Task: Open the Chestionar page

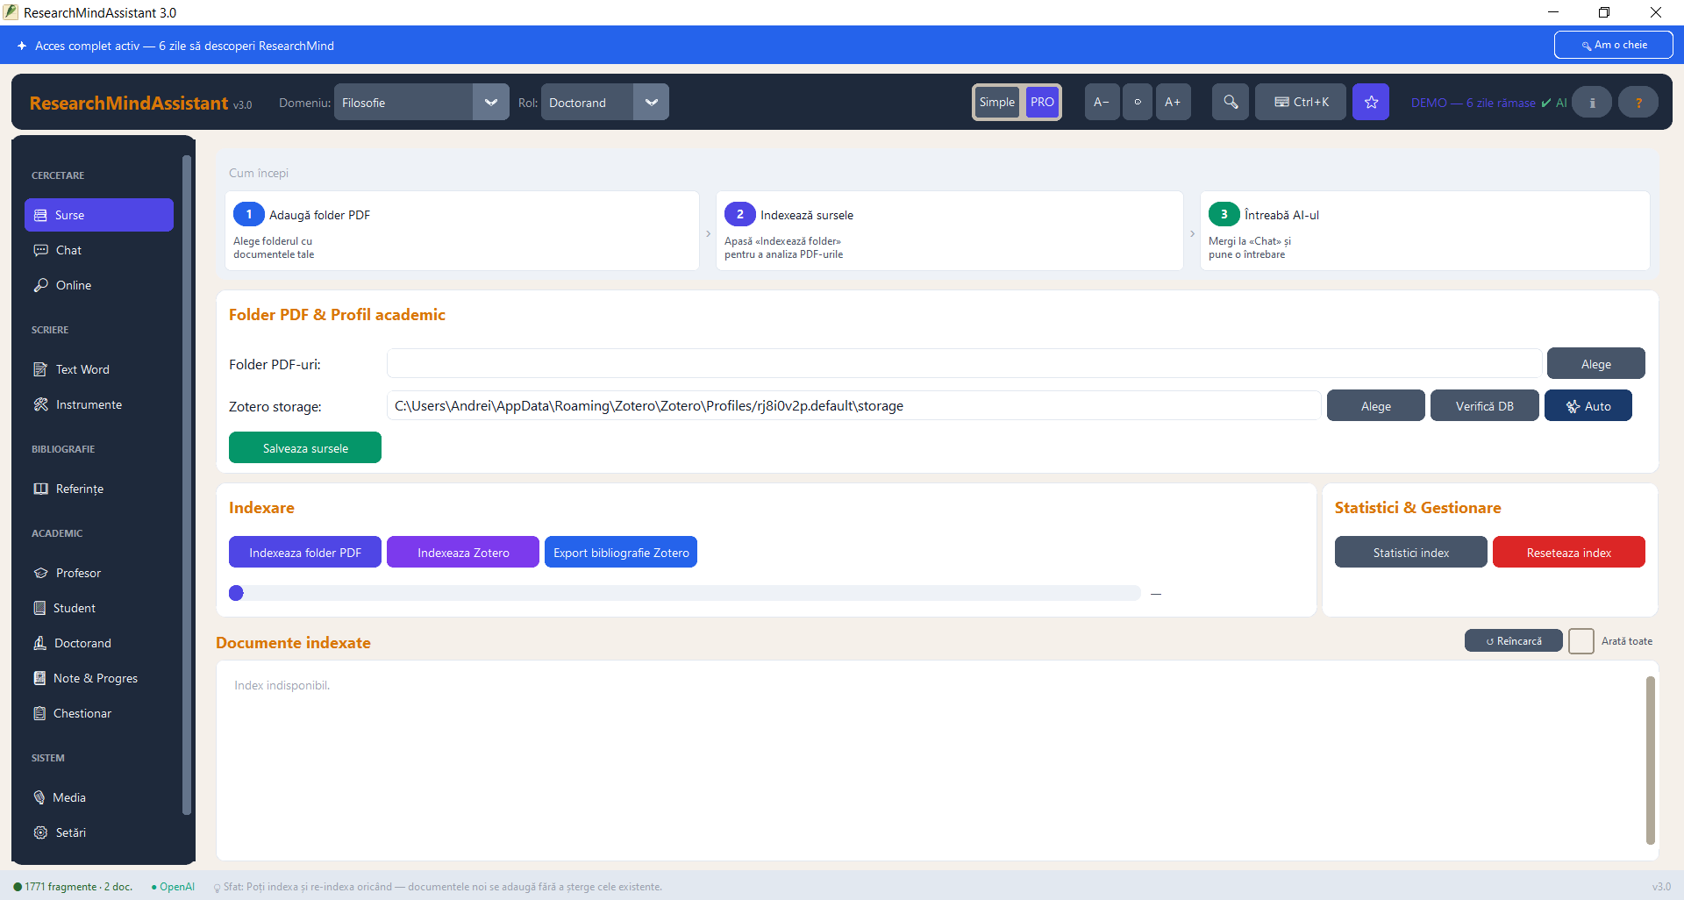Action: pyautogui.click(x=99, y=713)
